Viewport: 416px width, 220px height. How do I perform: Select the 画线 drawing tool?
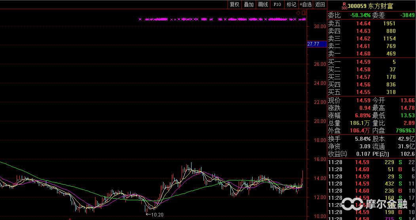pos(263,4)
